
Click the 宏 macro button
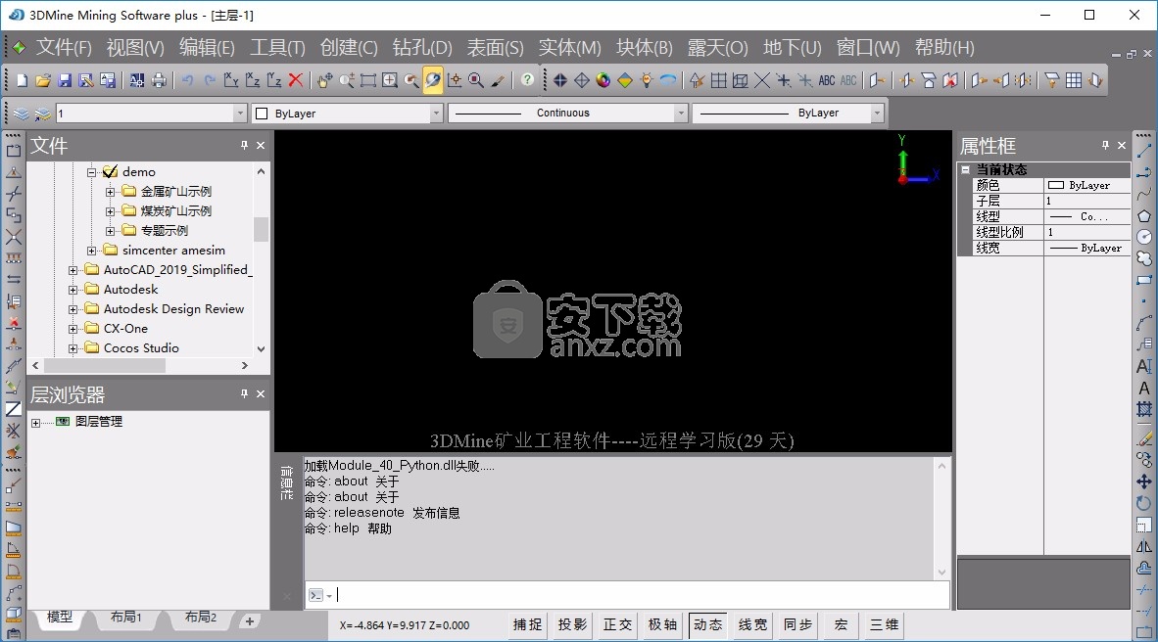841,625
